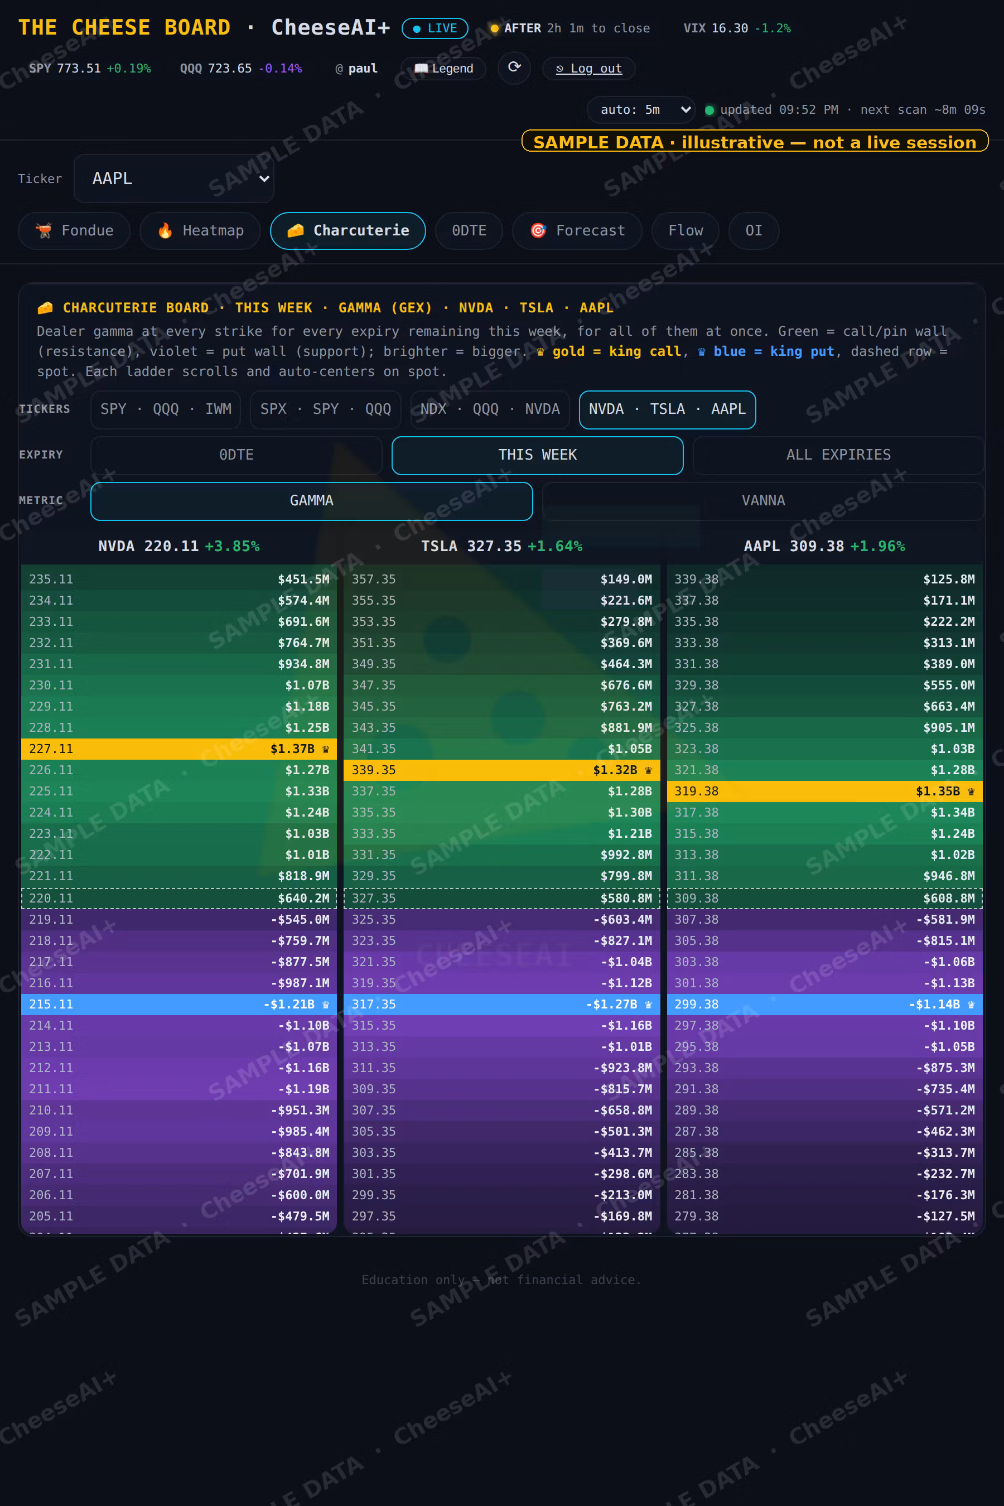Click TSLA strike 297.35 row

coord(501,1217)
